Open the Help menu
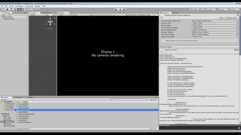This screenshot has height=135, width=241. pyautogui.click(x=44, y=6)
